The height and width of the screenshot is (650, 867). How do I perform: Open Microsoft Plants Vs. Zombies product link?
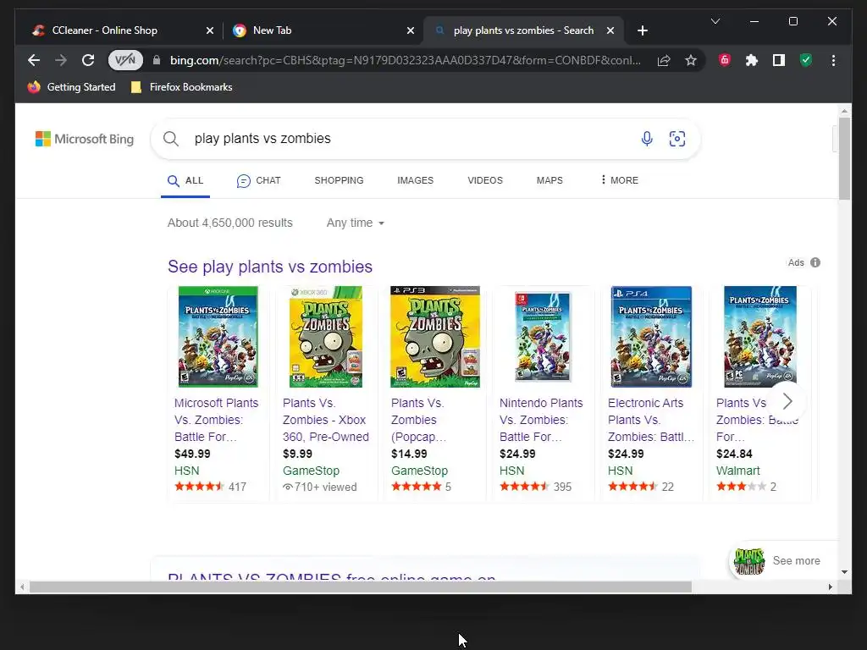click(x=216, y=420)
